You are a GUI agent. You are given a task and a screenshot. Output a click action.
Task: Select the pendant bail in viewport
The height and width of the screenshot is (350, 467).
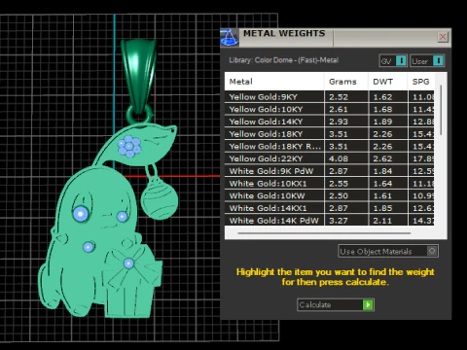(139, 76)
